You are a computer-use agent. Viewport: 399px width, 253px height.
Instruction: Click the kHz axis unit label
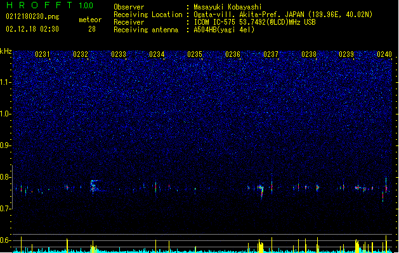click(6, 51)
